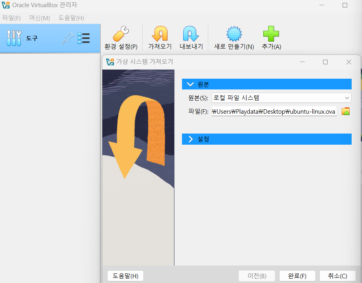Click the pin icon in Tools row
Image resolution: width=362 pixels, height=283 pixels.
pyautogui.click(x=68, y=38)
